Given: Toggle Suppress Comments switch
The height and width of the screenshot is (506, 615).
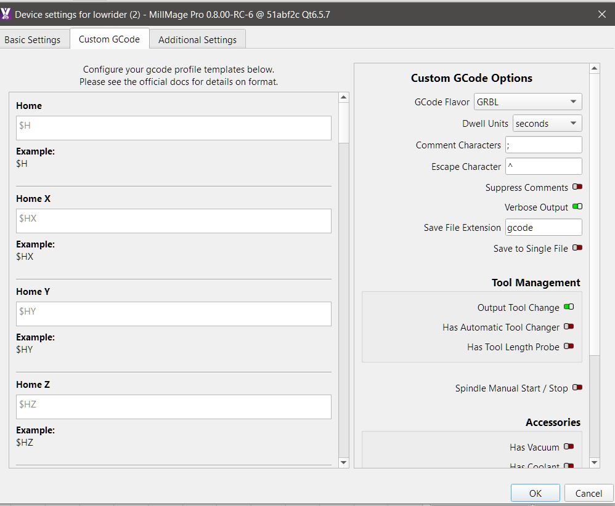Looking at the screenshot, I should 577,187.
